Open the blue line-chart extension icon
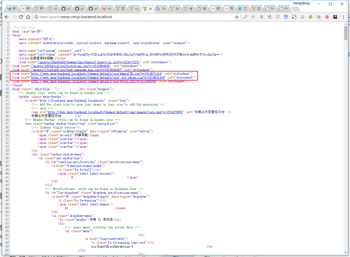Image resolution: width=350 pixels, height=257 pixels. (245, 17)
